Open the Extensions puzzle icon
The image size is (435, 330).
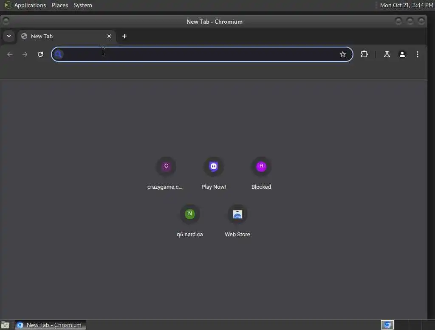pos(364,54)
